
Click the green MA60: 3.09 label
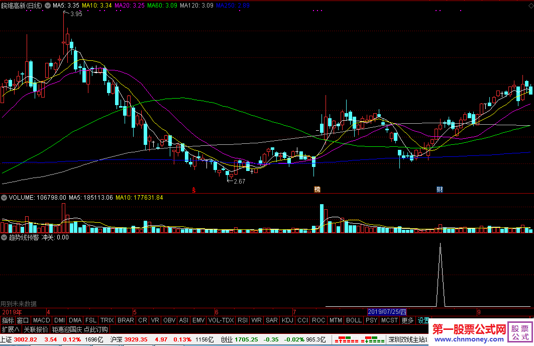162,6
